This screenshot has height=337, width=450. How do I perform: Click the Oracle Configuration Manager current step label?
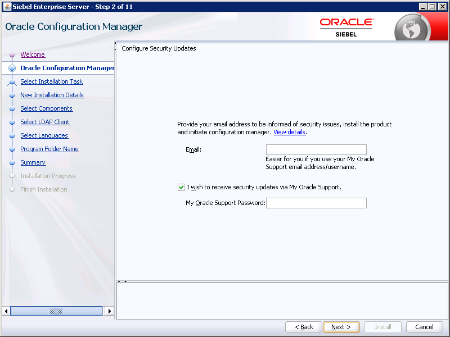pyautogui.click(x=67, y=68)
